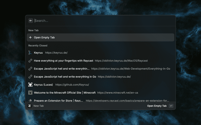Image resolution: width=201 pixels, height=125 pixels.
Task: Click the Enter key icon in footer
Action: pos(171,106)
